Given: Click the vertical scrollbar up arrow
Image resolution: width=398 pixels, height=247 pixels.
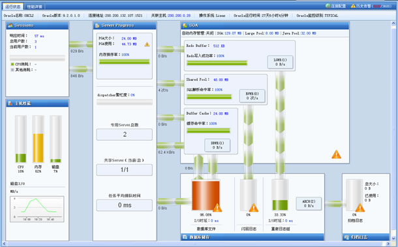Looking at the screenshot, I should coord(393,23).
